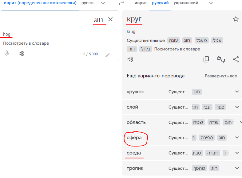Save translation with the star icon
242x178 pixels.
point(236,19)
